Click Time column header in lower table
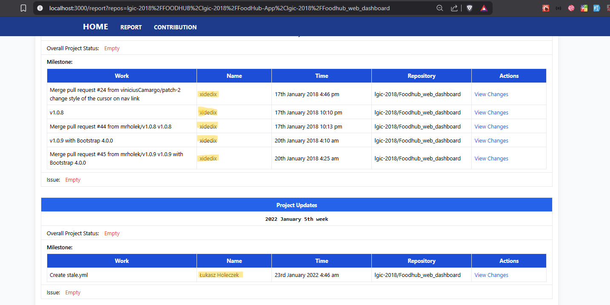Screen dimensions: 610x305 pos(322,261)
